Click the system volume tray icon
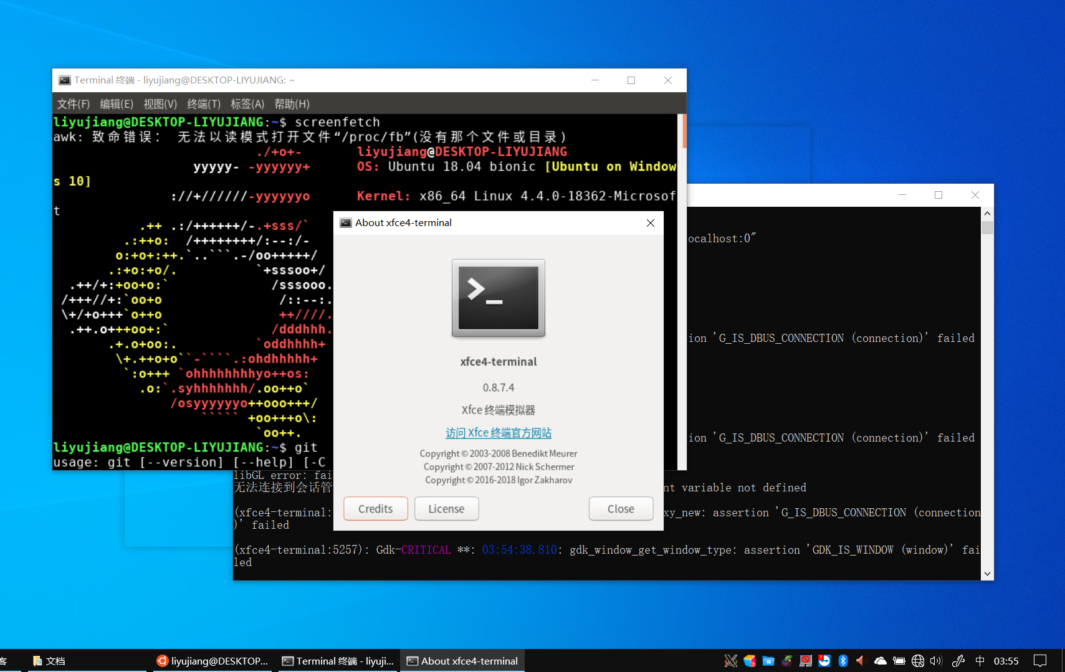 pos(936,661)
